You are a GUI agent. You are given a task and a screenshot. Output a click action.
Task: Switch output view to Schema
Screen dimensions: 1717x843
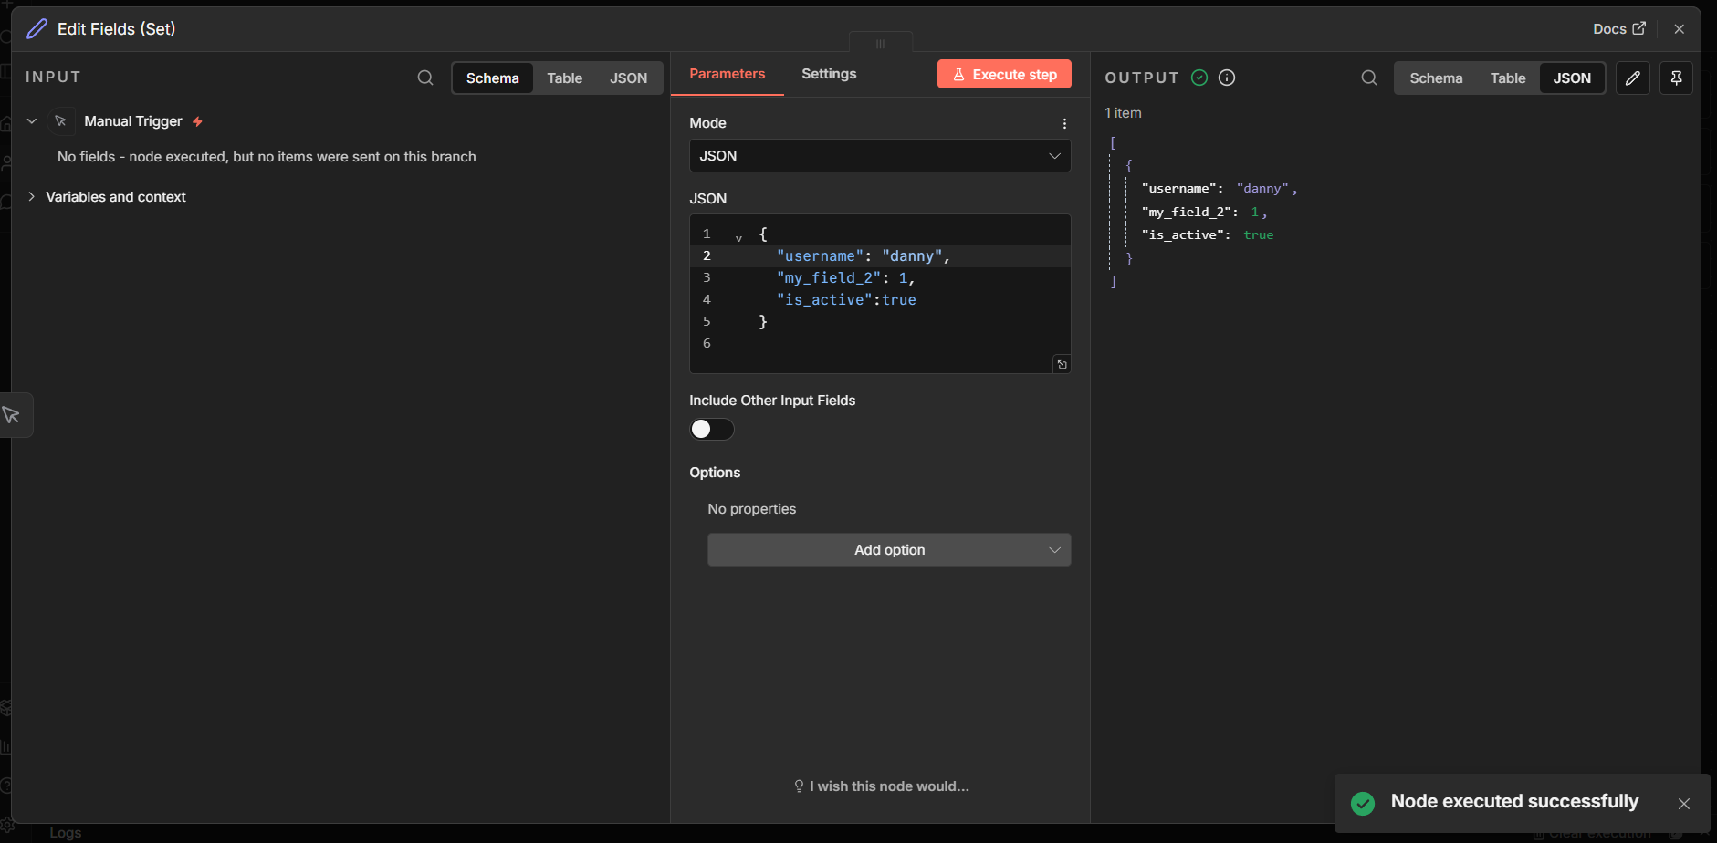coord(1435,78)
